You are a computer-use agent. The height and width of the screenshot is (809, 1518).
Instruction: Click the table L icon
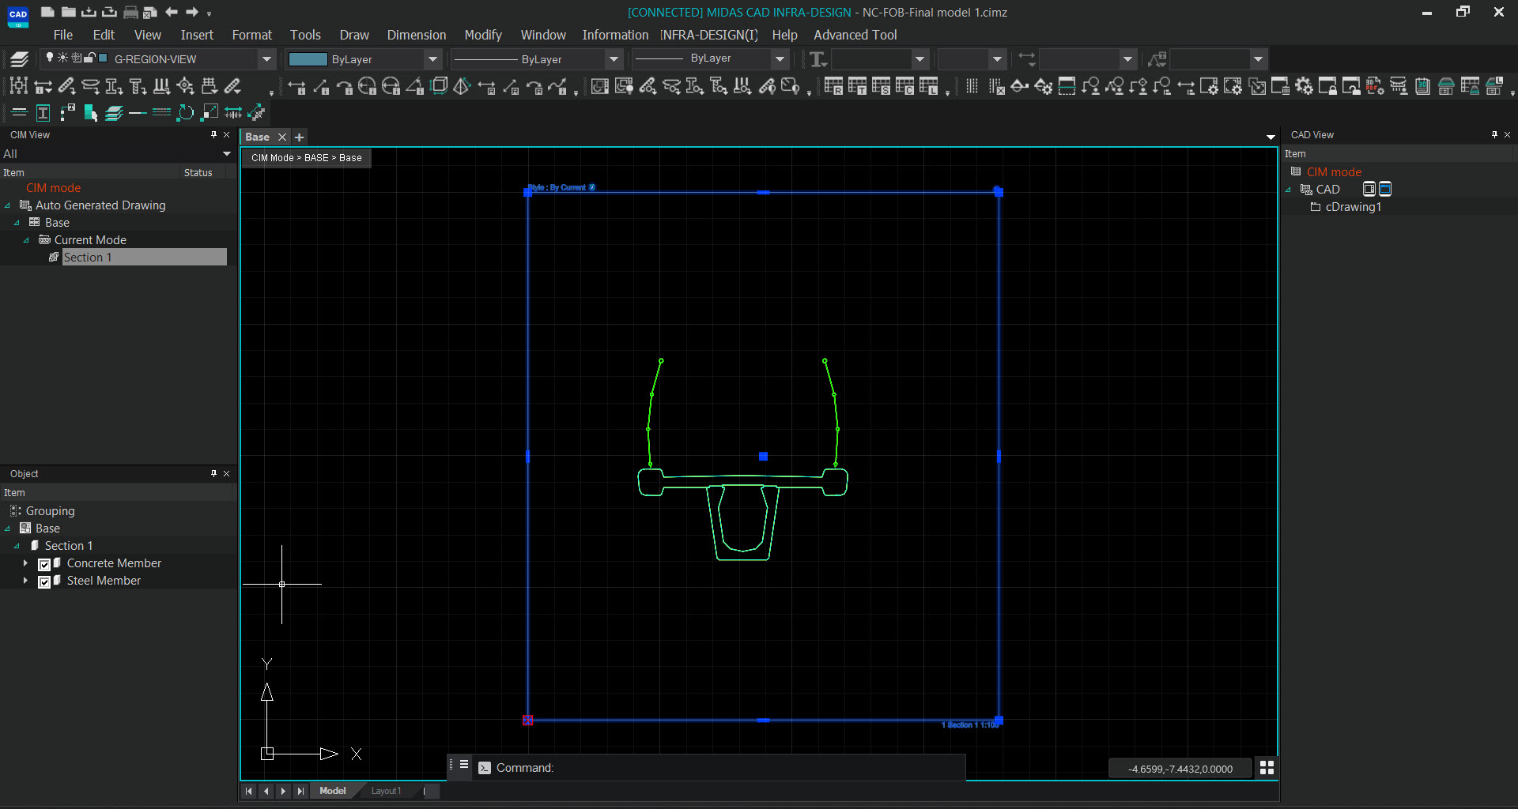coord(928,86)
